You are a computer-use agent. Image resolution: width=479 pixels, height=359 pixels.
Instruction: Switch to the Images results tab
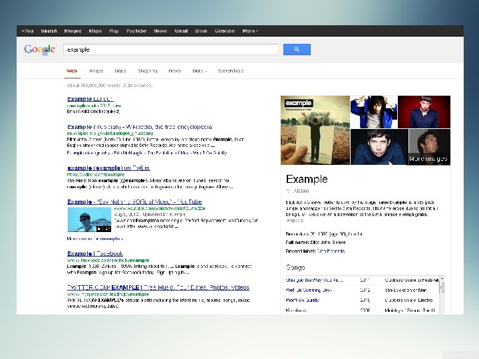[x=96, y=71]
